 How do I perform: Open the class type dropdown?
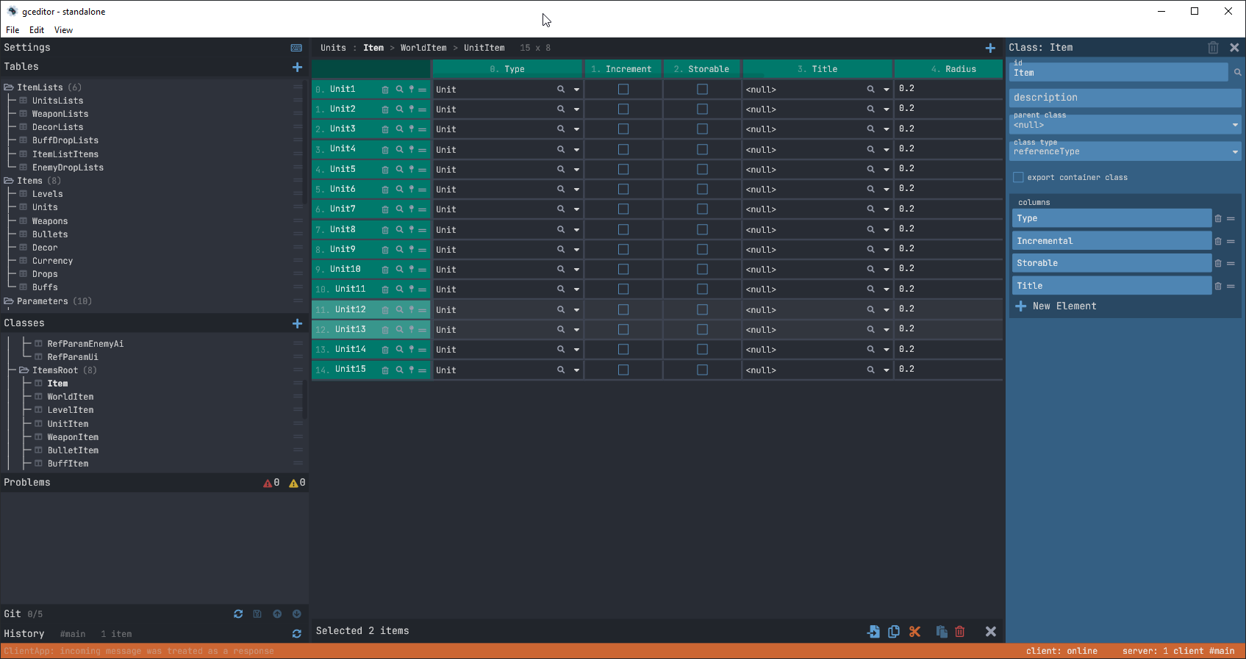[x=1235, y=152]
